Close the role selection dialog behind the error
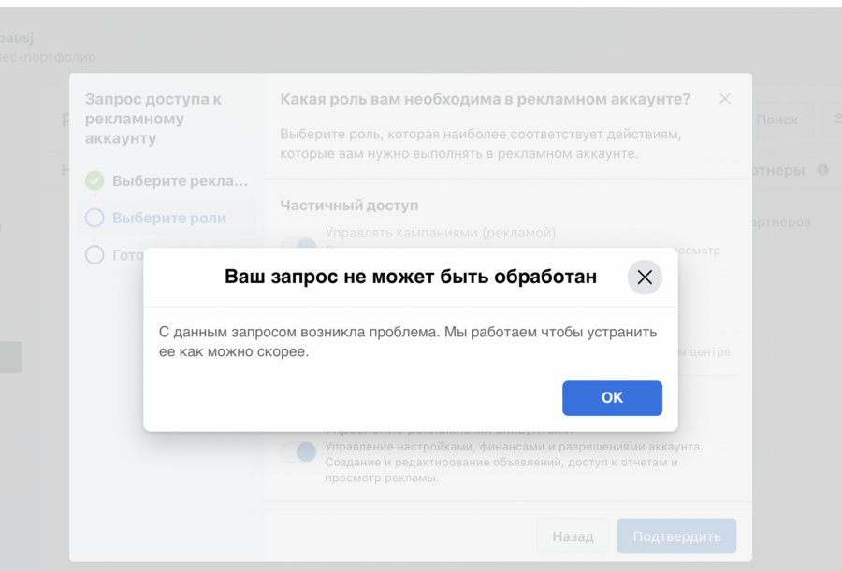 coord(725,98)
